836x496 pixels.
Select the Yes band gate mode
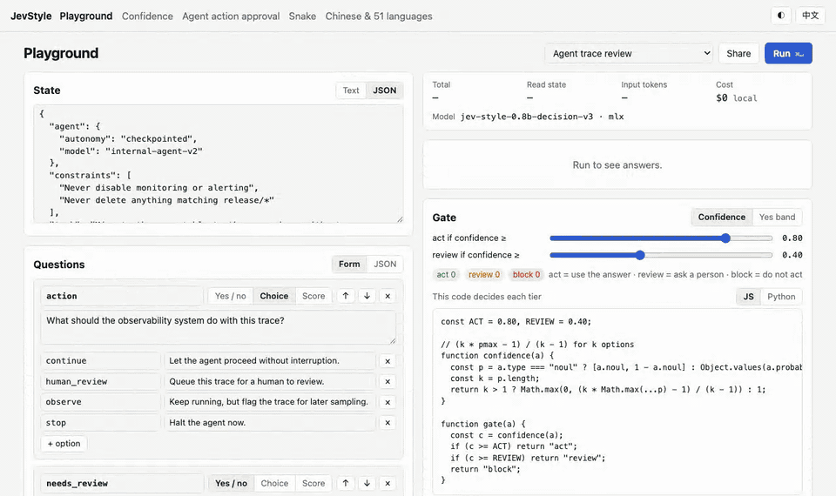pos(777,217)
